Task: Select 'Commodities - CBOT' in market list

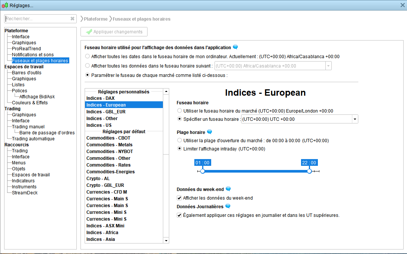Action: tap(124, 138)
